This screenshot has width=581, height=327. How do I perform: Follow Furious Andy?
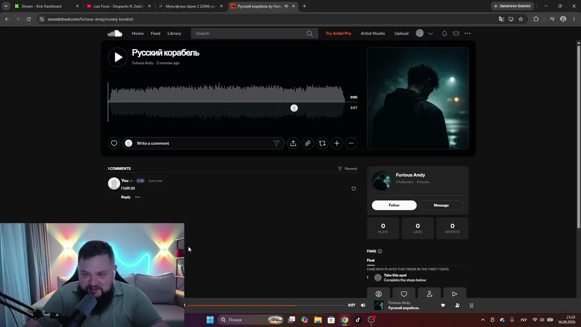pyautogui.click(x=394, y=205)
